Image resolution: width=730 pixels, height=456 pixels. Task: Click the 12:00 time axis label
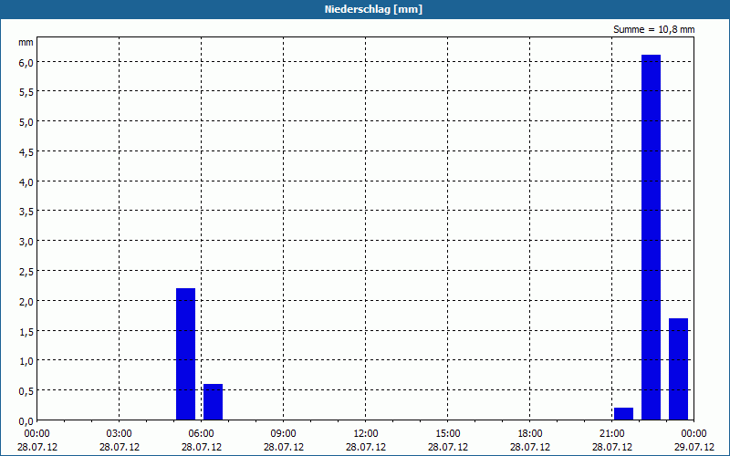pos(366,434)
